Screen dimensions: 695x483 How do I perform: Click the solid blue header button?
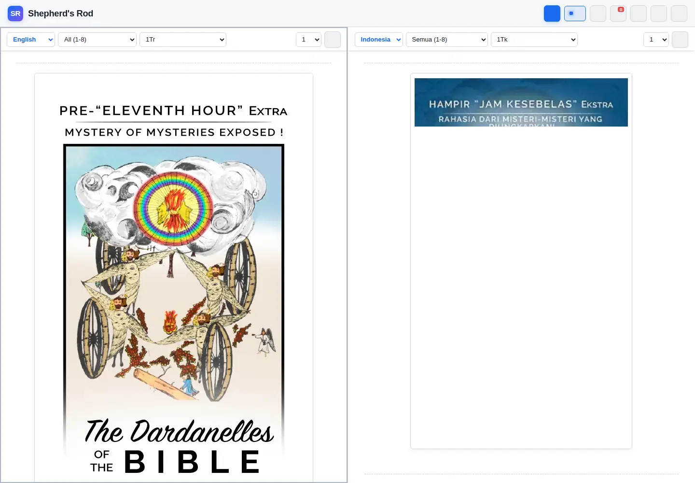coord(552,14)
